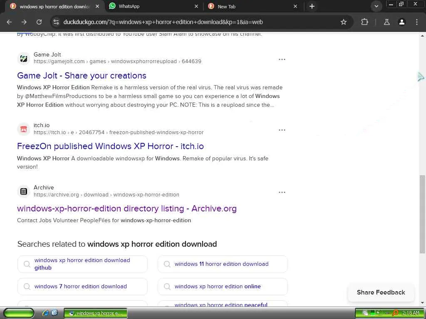Open the browser profile avatar
Image resolution: width=426 pixels, height=319 pixels.
[401, 22]
